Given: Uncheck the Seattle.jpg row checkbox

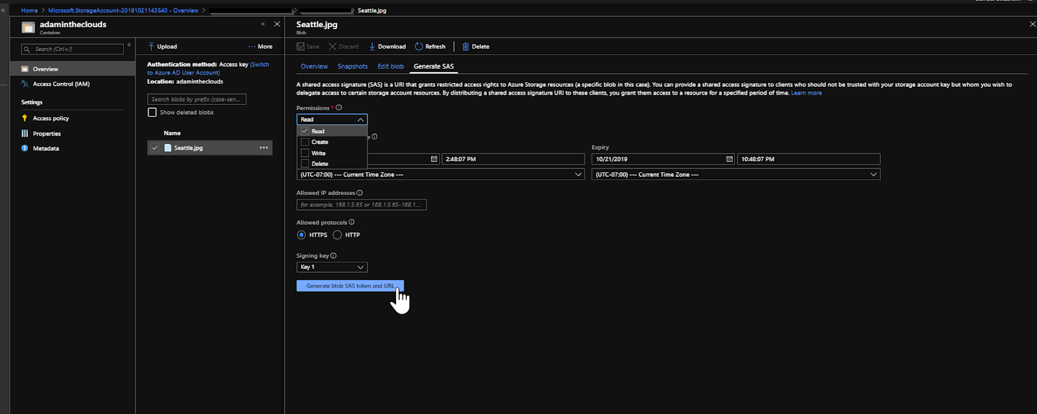Looking at the screenshot, I should (154, 148).
